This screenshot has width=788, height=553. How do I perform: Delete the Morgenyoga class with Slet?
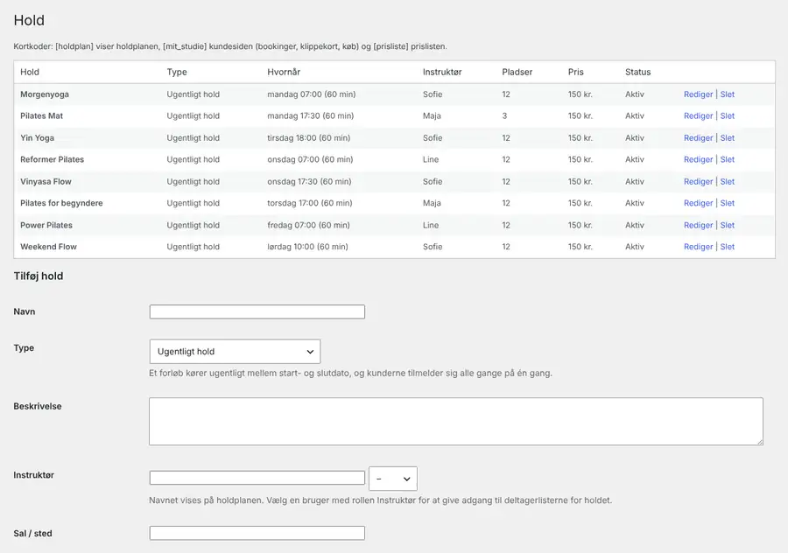pos(728,94)
